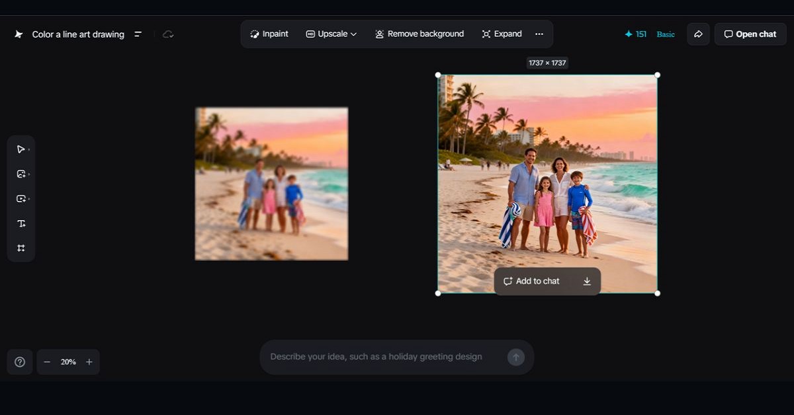
Task: Click the paintbrush icon near Open chat
Action: (698, 34)
